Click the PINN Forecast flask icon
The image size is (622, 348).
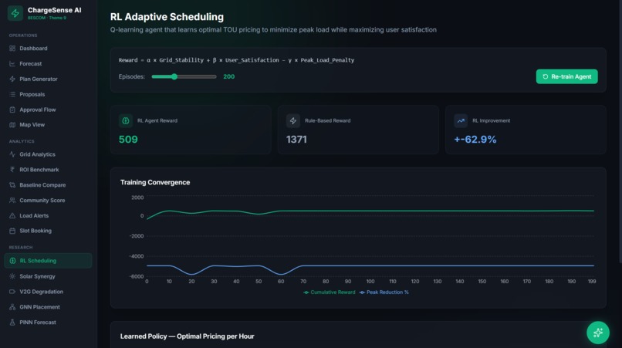[x=12, y=323]
